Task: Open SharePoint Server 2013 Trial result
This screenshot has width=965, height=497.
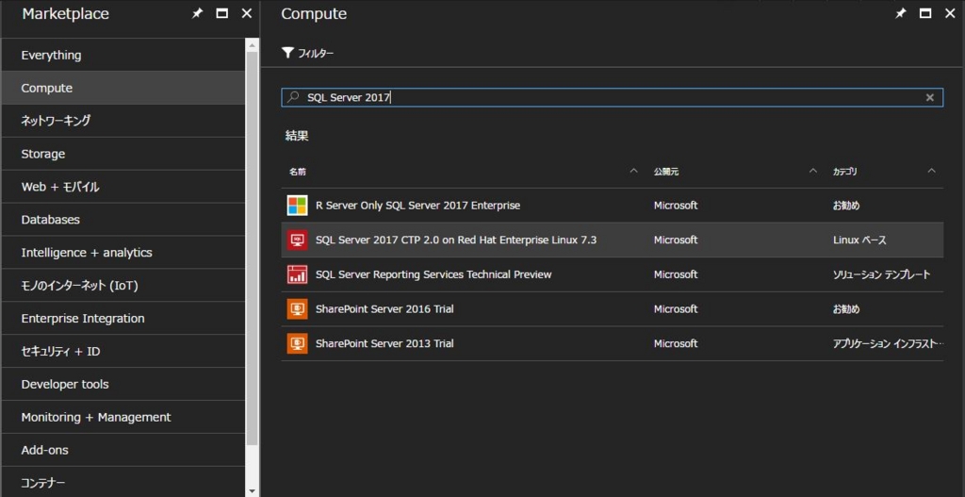Action: (384, 343)
